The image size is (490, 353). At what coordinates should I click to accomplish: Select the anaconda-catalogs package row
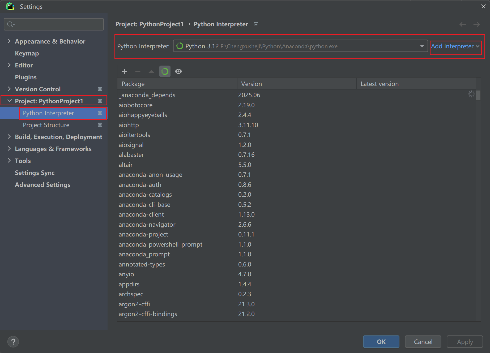[297, 195]
